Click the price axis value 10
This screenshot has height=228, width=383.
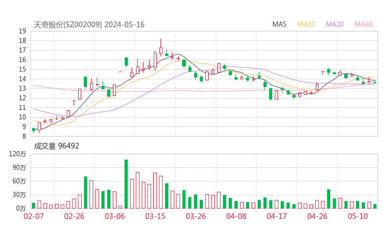pos(22,117)
